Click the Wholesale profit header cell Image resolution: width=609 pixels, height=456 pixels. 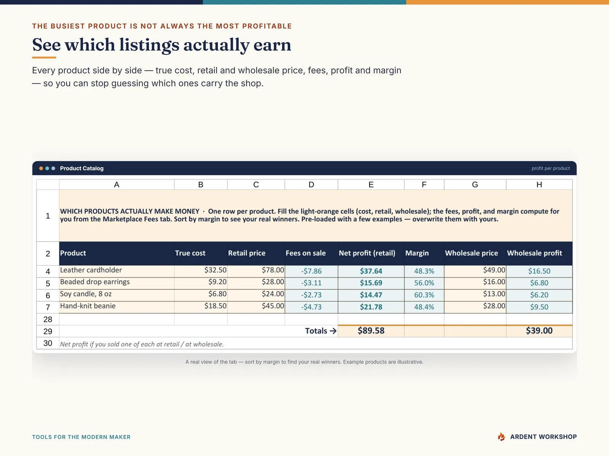pos(539,253)
